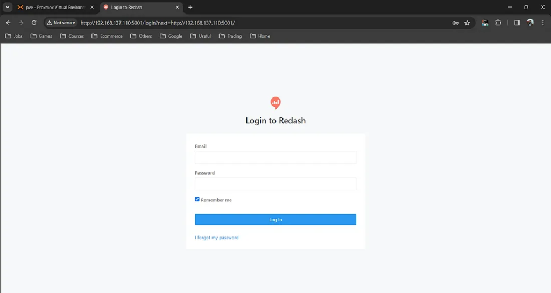
Task: Open the Extensions puzzle icon
Action: click(x=498, y=23)
